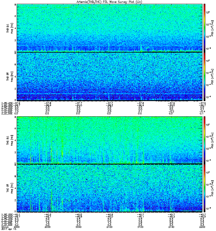Click the color bar beside the THB B⊥ panel
This screenshot has width=216, height=231.
coord(204,28)
